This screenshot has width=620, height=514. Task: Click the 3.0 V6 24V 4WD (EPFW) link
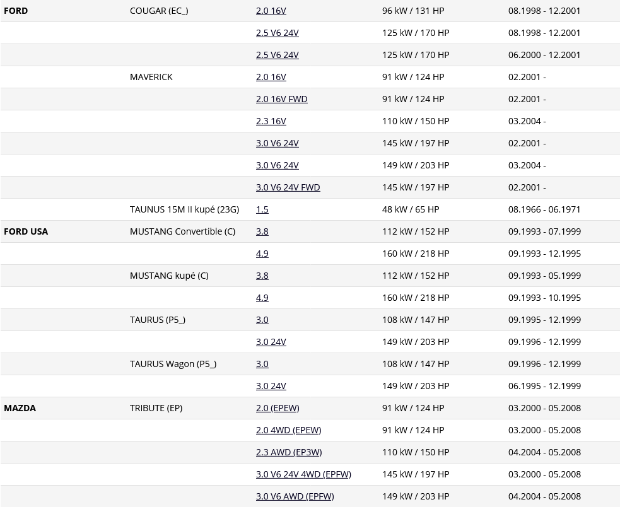pos(303,474)
